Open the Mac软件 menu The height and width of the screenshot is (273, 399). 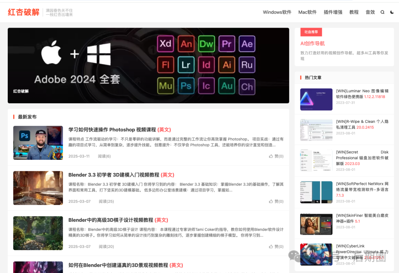pos(307,12)
